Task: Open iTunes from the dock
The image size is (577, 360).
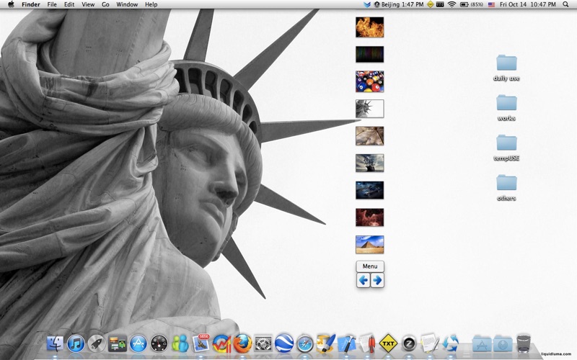Action: click(x=76, y=344)
